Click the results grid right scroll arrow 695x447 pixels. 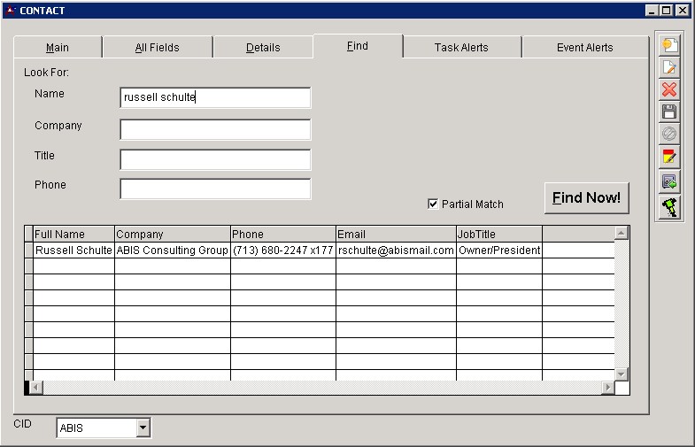click(x=607, y=388)
